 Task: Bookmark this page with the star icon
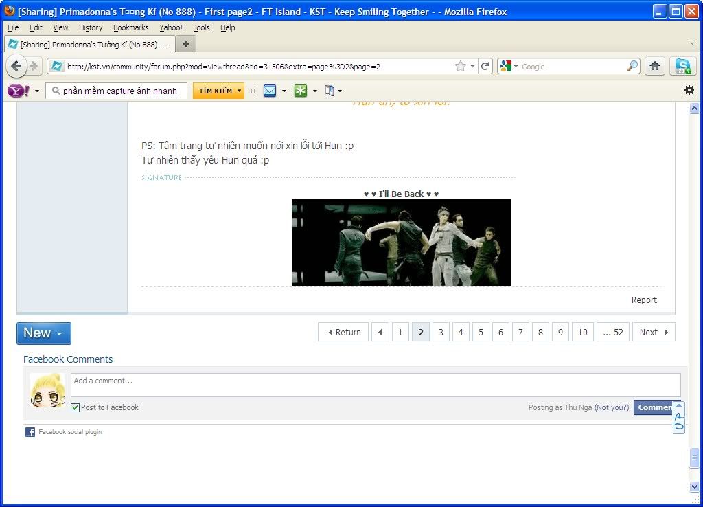[461, 67]
